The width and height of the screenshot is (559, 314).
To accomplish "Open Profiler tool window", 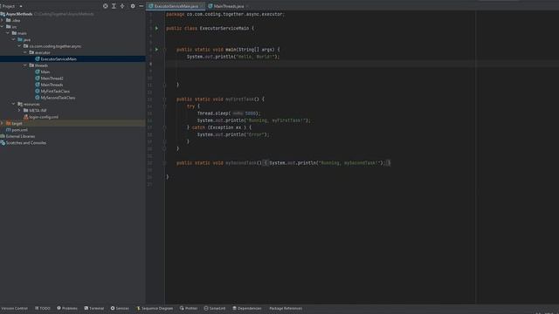I will (189, 308).
